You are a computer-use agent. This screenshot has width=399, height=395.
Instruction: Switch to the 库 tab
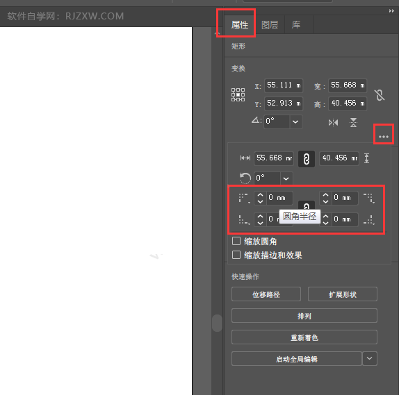pos(296,25)
